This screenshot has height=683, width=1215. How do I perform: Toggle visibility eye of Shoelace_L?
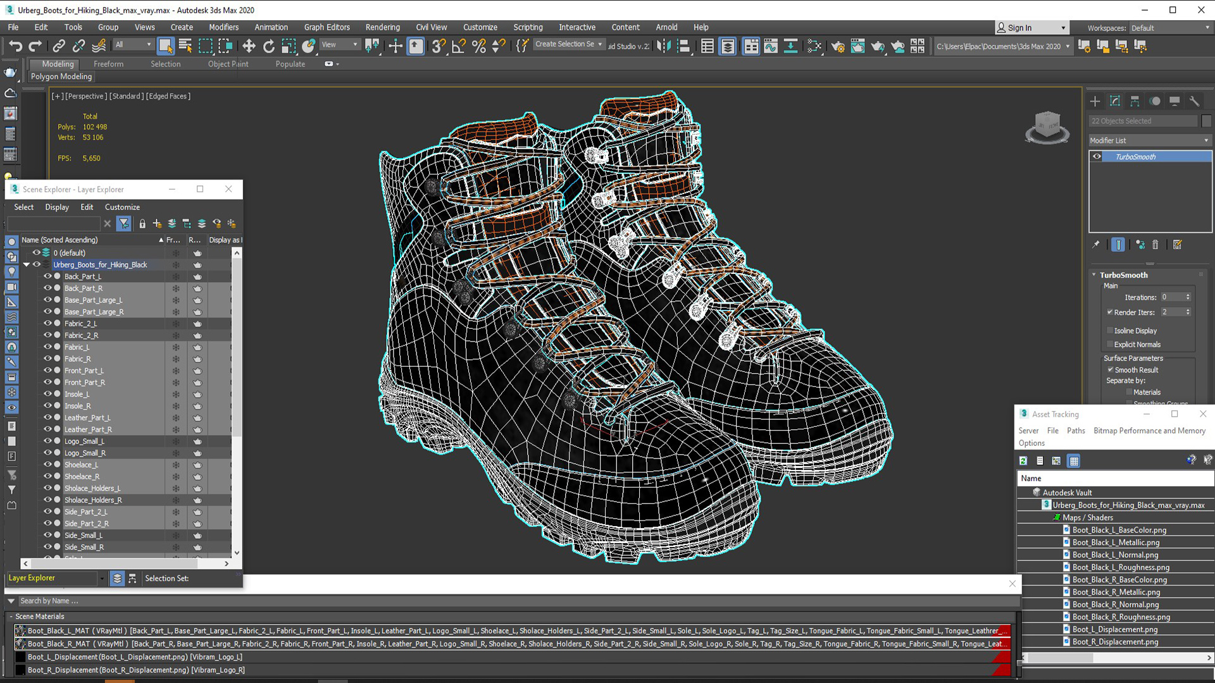47,464
